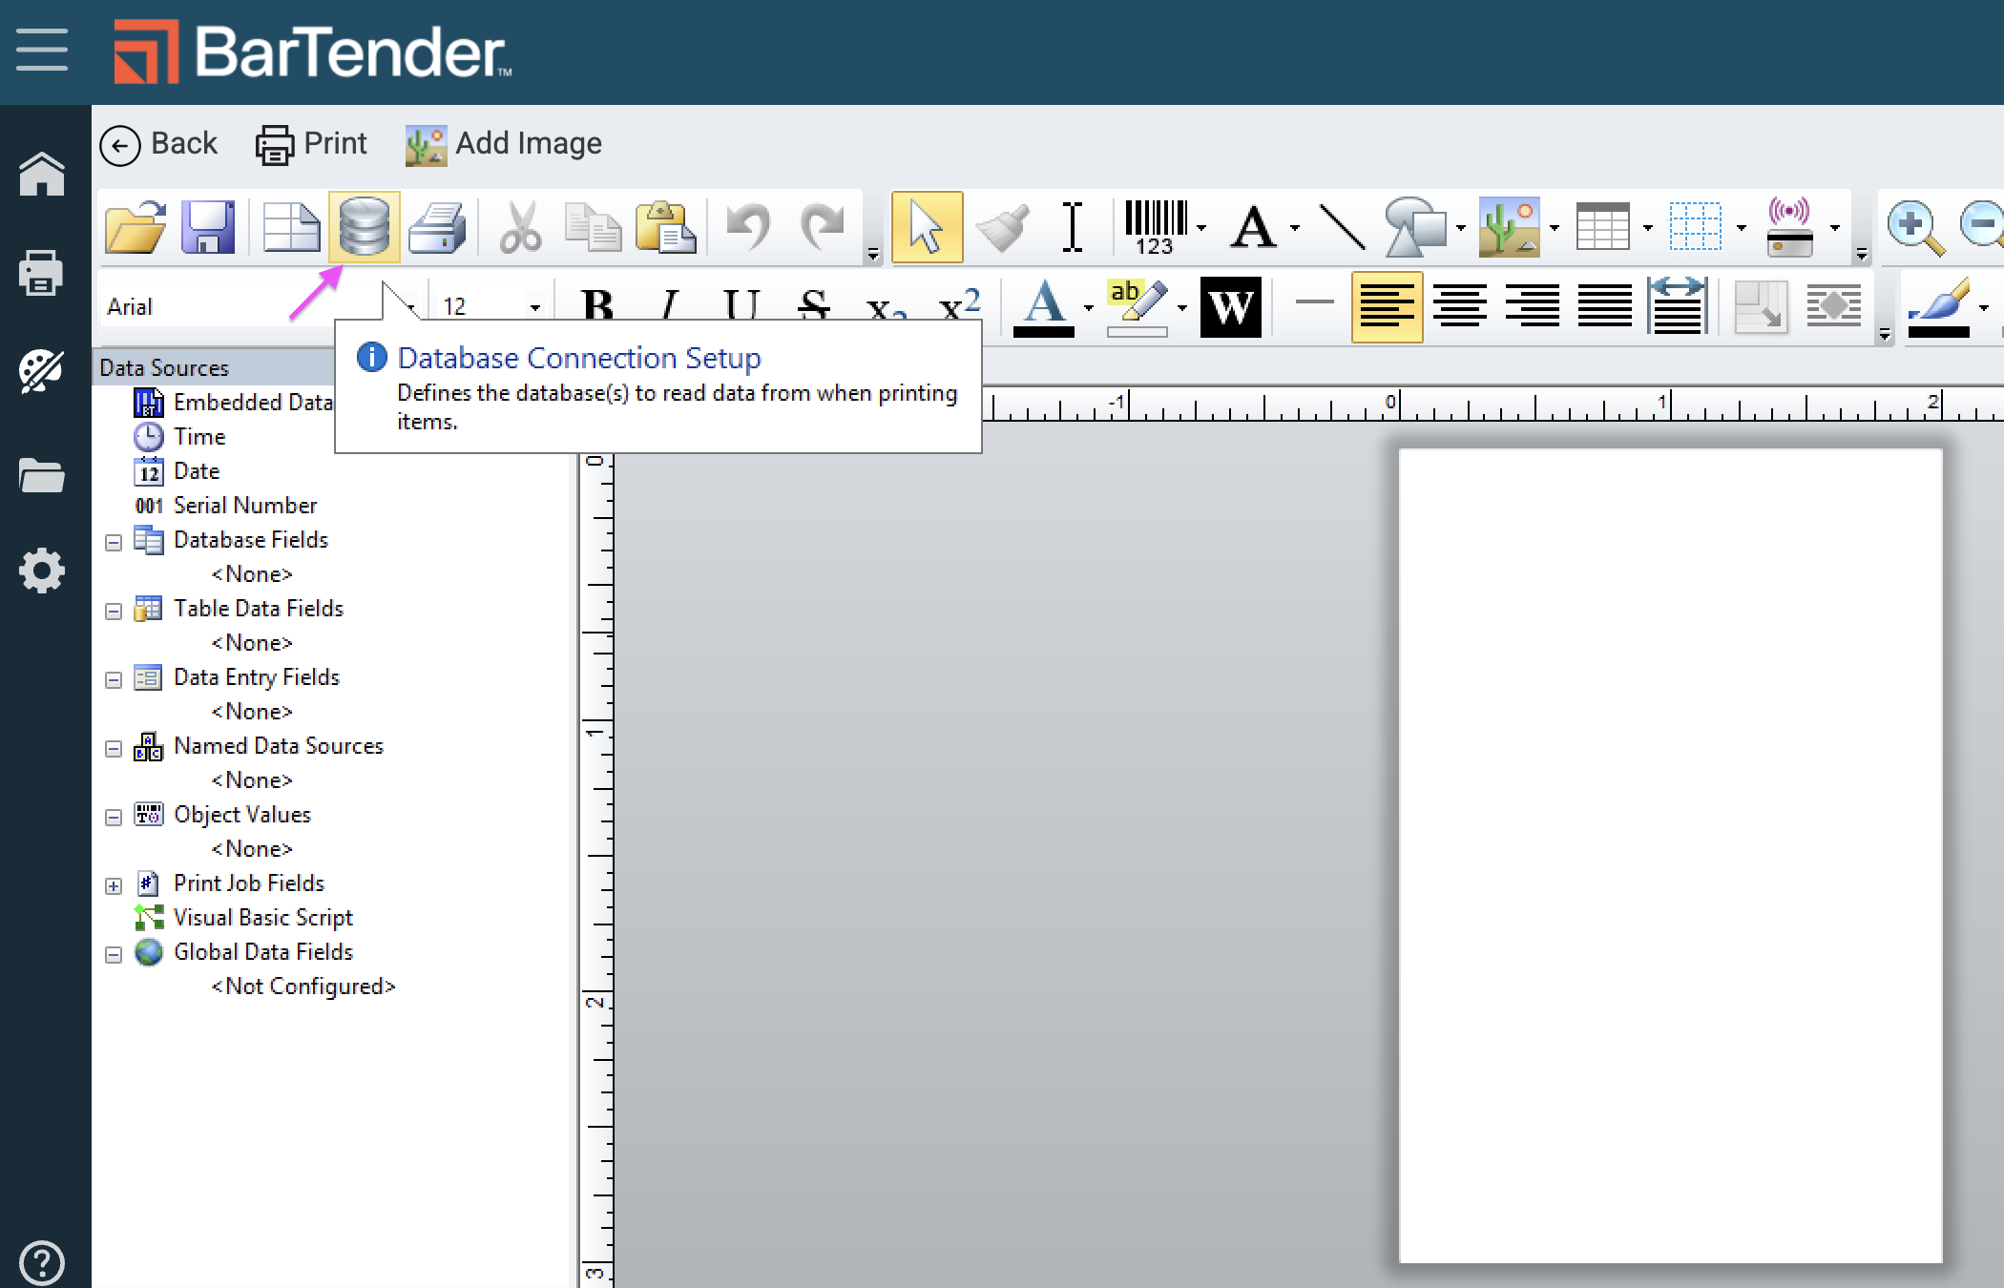The height and width of the screenshot is (1288, 2004).
Task: Click the Cut scissors icon
Action: coord(520,227)
